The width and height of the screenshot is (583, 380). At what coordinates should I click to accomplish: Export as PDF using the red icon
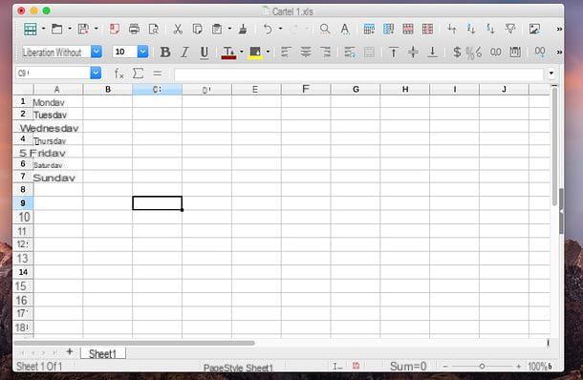pyautogui.click(x=115, y=29)
